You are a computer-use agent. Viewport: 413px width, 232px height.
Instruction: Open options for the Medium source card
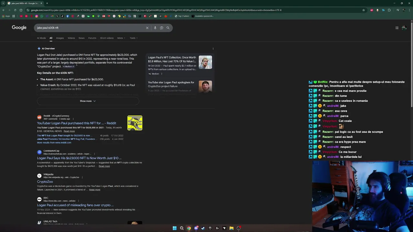pyautogui.click(x=162, y=74)
